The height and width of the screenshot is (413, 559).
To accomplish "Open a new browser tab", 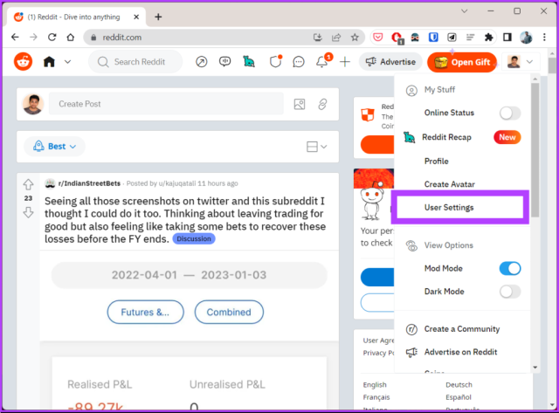I will coord(158,17).
